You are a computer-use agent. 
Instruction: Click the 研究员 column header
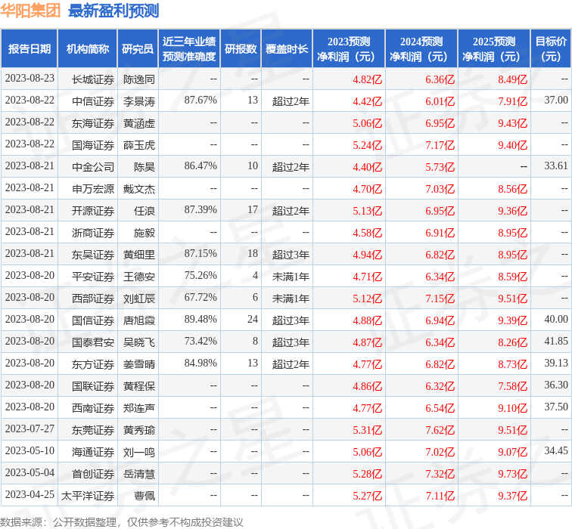[138, 49]
